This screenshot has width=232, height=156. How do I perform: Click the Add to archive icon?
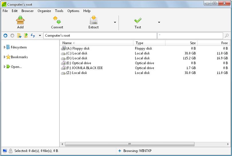20,20
